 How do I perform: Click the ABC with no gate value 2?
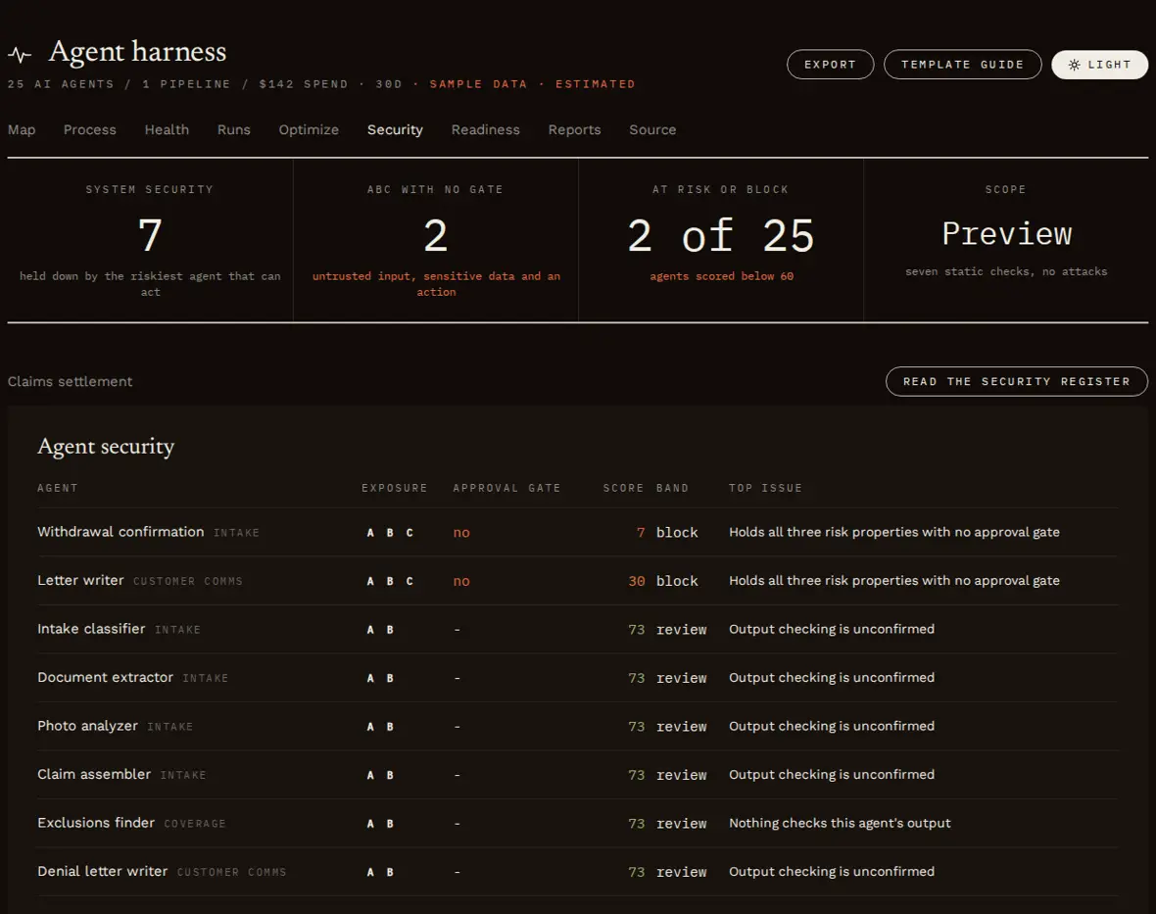[436, 236]
